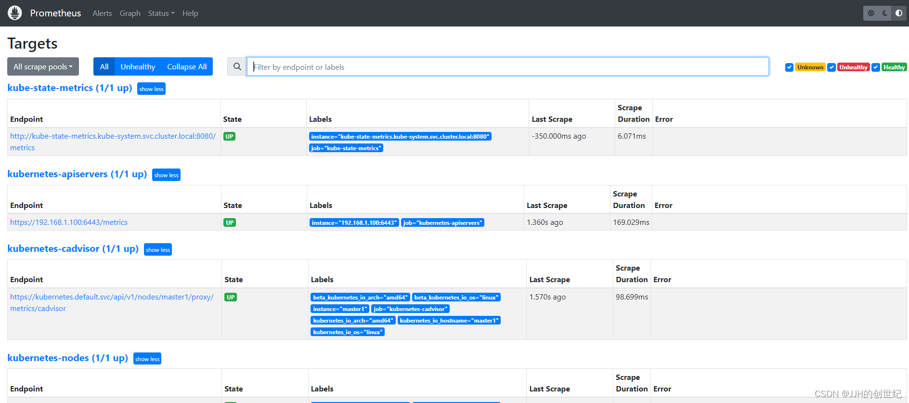The width and height of the screenshot is (909, 403).
Task: Click the 1.570s ago last scrape value
Action: pos(548,297)
